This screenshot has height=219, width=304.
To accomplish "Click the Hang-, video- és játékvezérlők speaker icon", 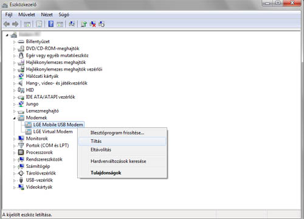I will [21, 83].
